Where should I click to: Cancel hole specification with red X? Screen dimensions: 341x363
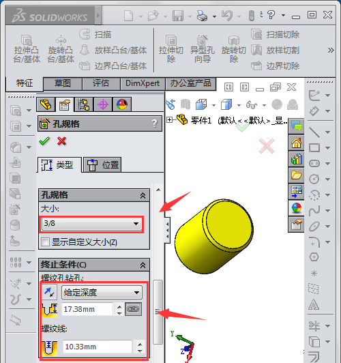(x=62, y=141)
